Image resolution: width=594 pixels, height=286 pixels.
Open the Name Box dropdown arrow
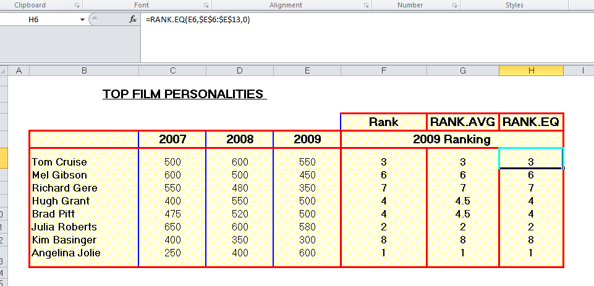click(x=82, y=20)
